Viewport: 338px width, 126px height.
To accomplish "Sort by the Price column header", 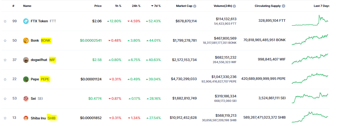I will pyautogui.click(x=98, y=6).
